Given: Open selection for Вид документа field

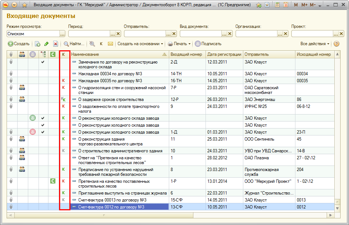Looking at the screenshot, I should (x=224, y=34).
